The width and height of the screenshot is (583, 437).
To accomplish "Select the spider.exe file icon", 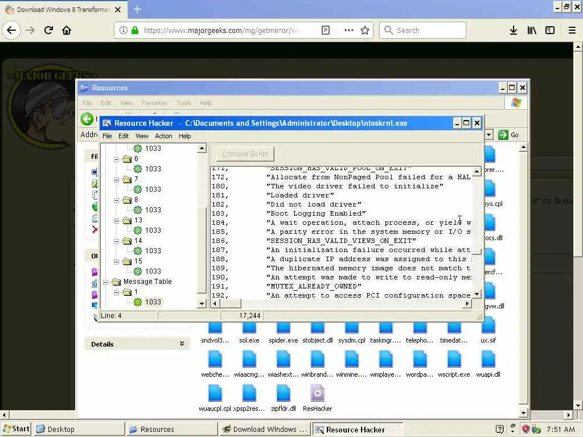I will point(284,327).
